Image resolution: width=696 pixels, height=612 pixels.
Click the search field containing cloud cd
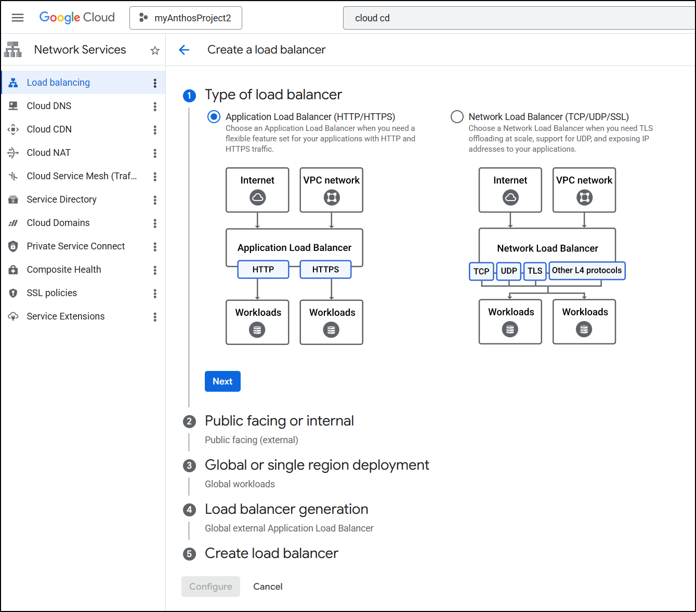[x=520, y=18]
